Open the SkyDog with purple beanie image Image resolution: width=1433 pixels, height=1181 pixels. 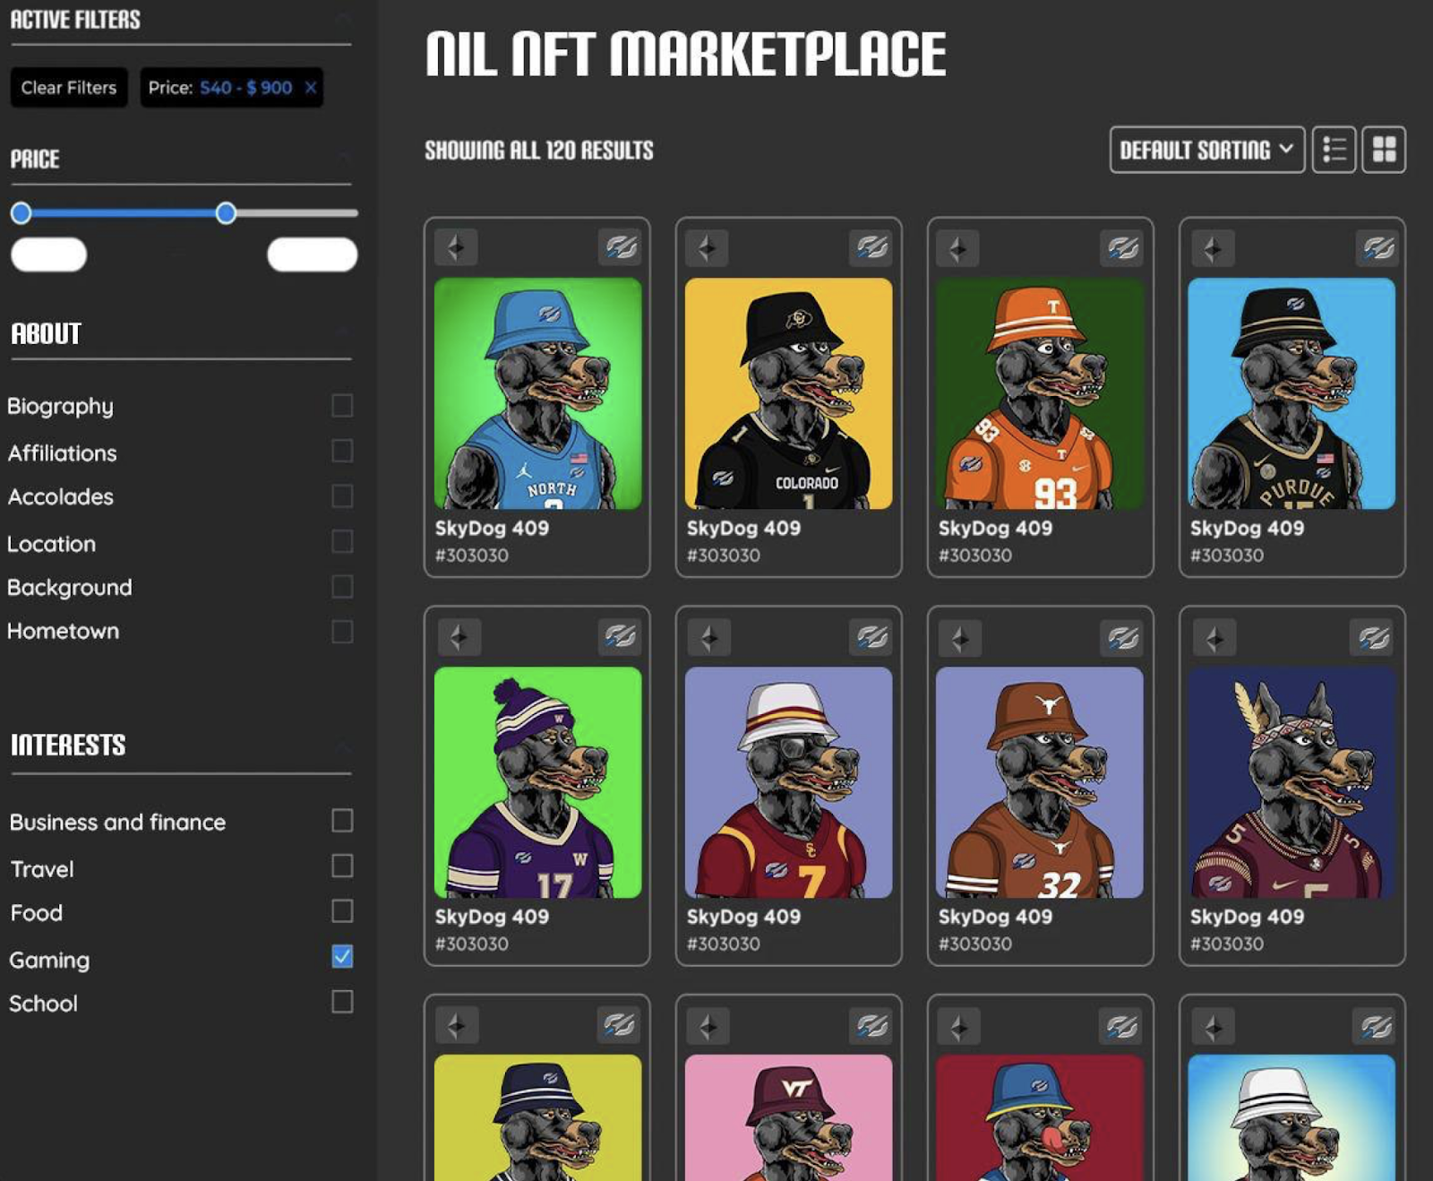[537, 782]
